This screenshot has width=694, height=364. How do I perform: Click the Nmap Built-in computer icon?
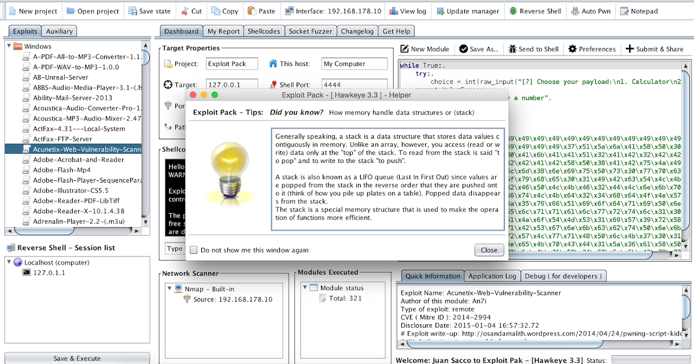pos(179,288)
